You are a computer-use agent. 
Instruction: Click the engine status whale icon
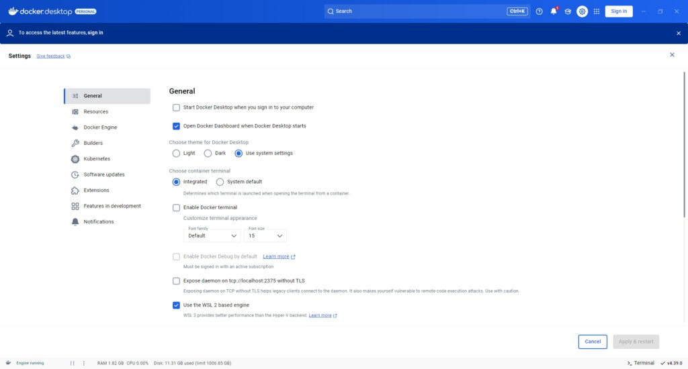(x=8, y=363)
